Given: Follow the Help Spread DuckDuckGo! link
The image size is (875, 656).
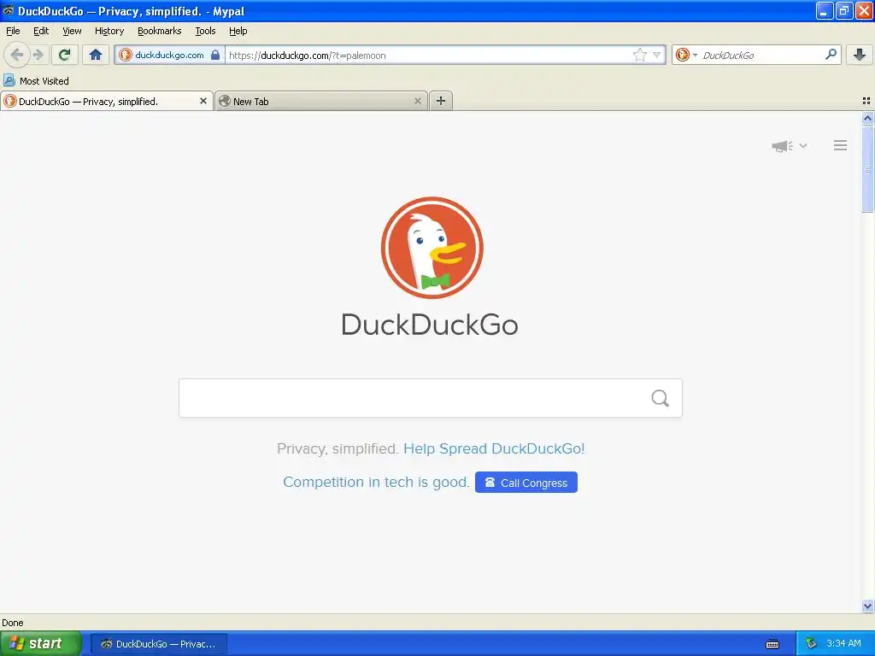Looking at the screenshot, I should [494, 448].
